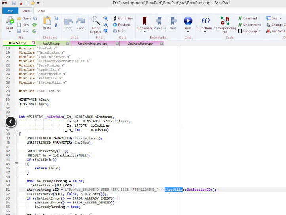Click the Save button in File group

23,31
